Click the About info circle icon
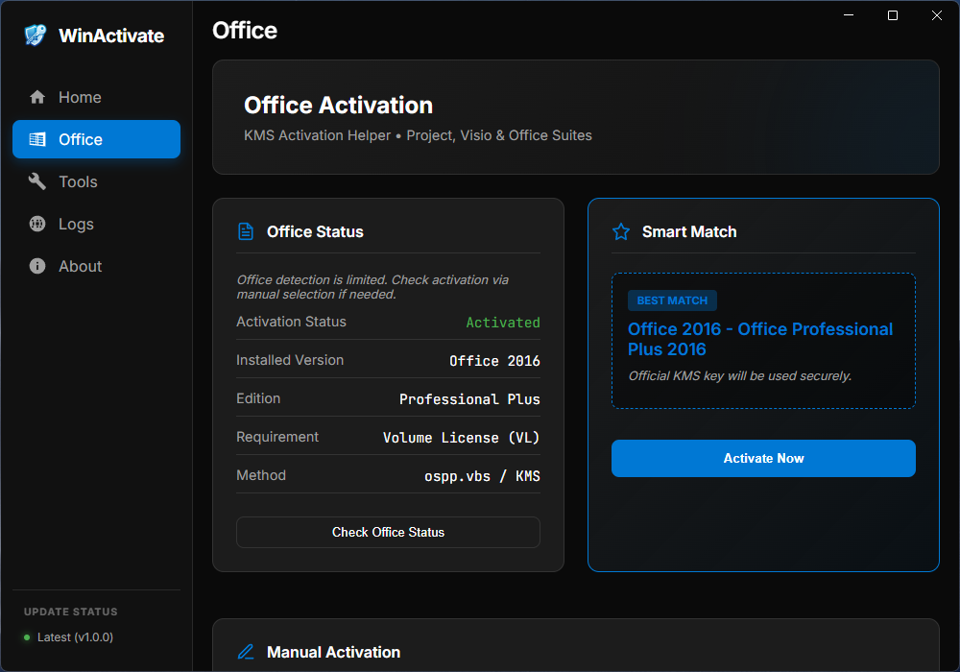Viewport: 960px width, 672px height. (37, 266)
